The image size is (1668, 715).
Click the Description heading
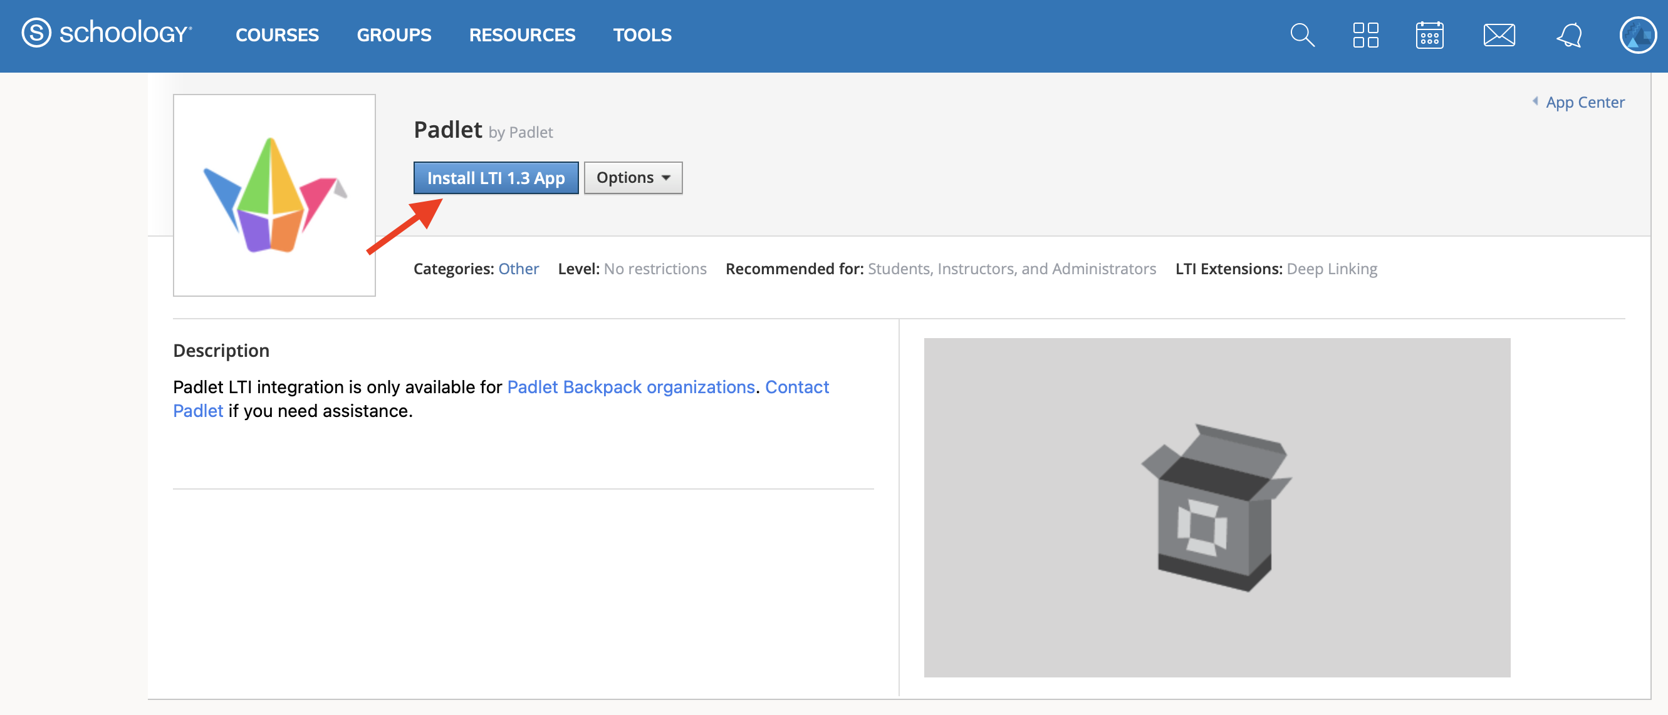[x=221, y=351]
